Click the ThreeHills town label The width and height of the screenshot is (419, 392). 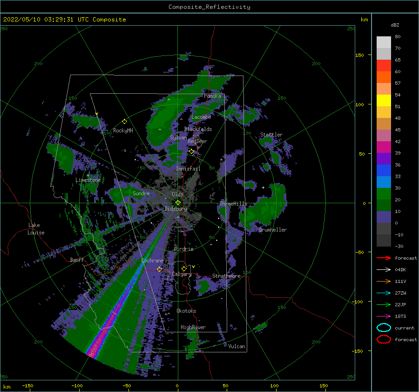(233, 204)
